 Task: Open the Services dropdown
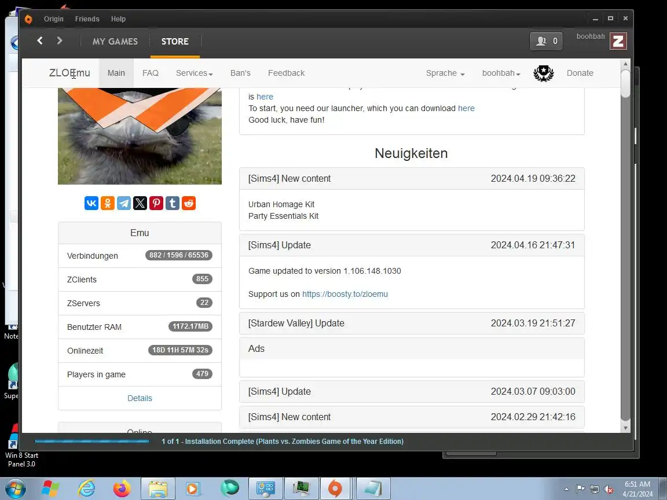tap(195, 73)
